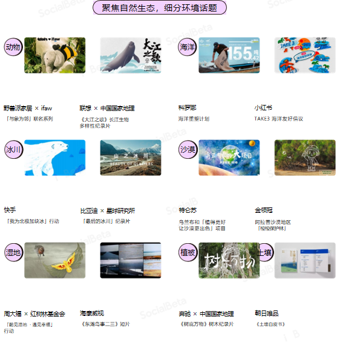Open the 树庇万物 tree thumbnail
This screenshot has width=337, height=342.
[x=229, y=260]
